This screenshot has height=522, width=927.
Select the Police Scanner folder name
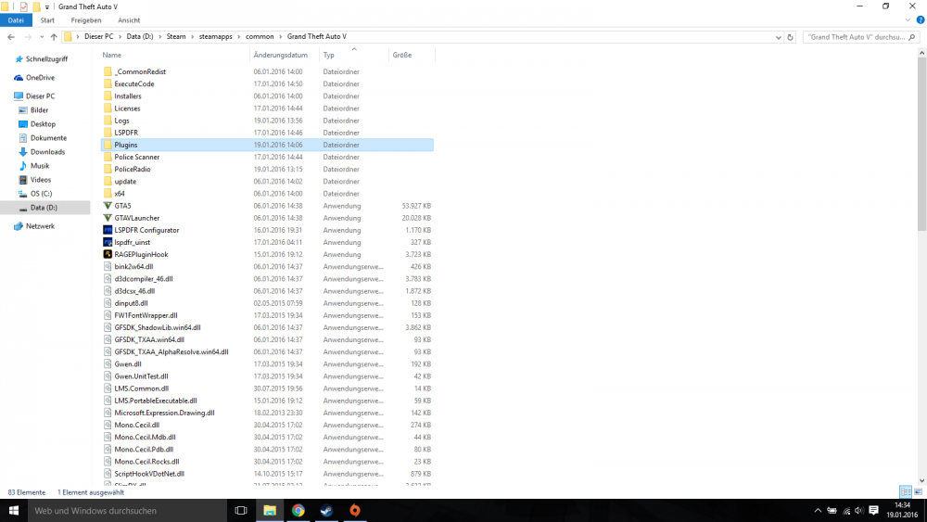[x=136, y=158]
